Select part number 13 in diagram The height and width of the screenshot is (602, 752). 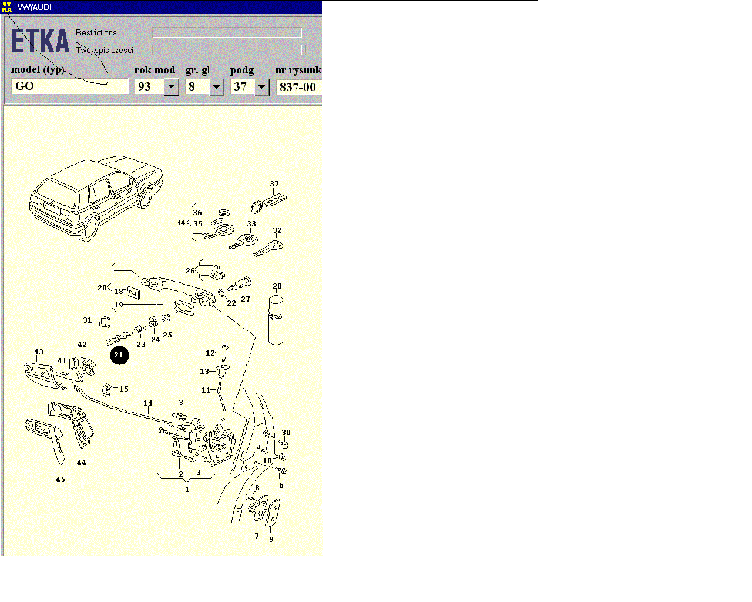pyautogui.click(x=204, y=372)
